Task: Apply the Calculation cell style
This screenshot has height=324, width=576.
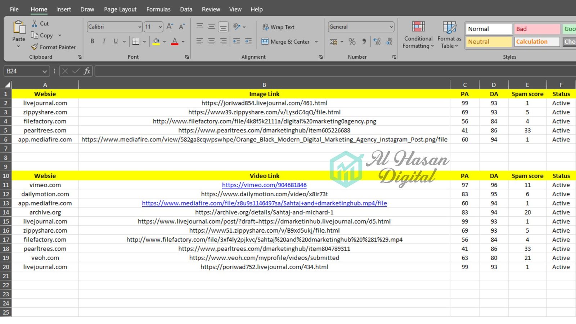Action: pos(537,42)
